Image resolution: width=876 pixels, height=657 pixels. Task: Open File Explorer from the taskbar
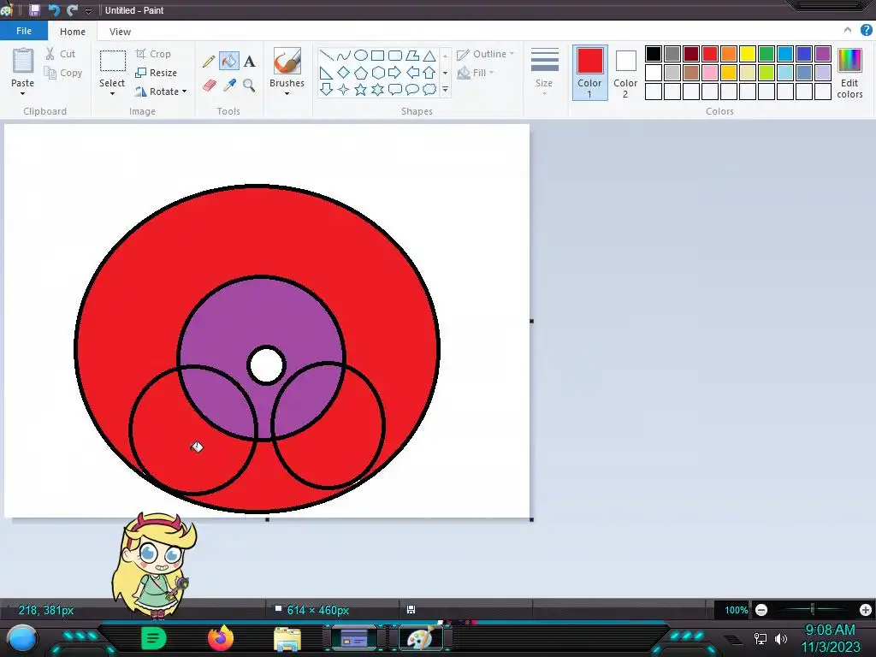click(x=287, y=639)
